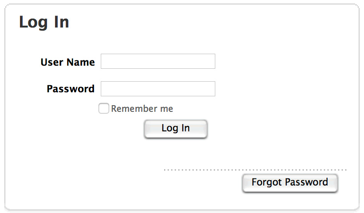Toggle the Remember me option
This screenshot has height=213, width=364.
[x=103, y=109]
